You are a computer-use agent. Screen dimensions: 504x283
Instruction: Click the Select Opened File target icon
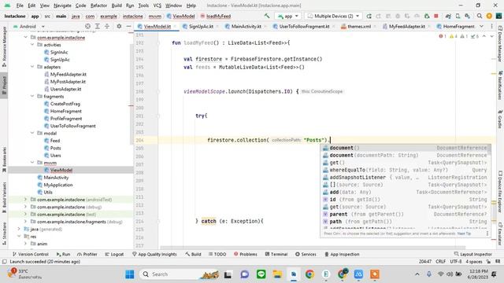click(x=87, y=26)
